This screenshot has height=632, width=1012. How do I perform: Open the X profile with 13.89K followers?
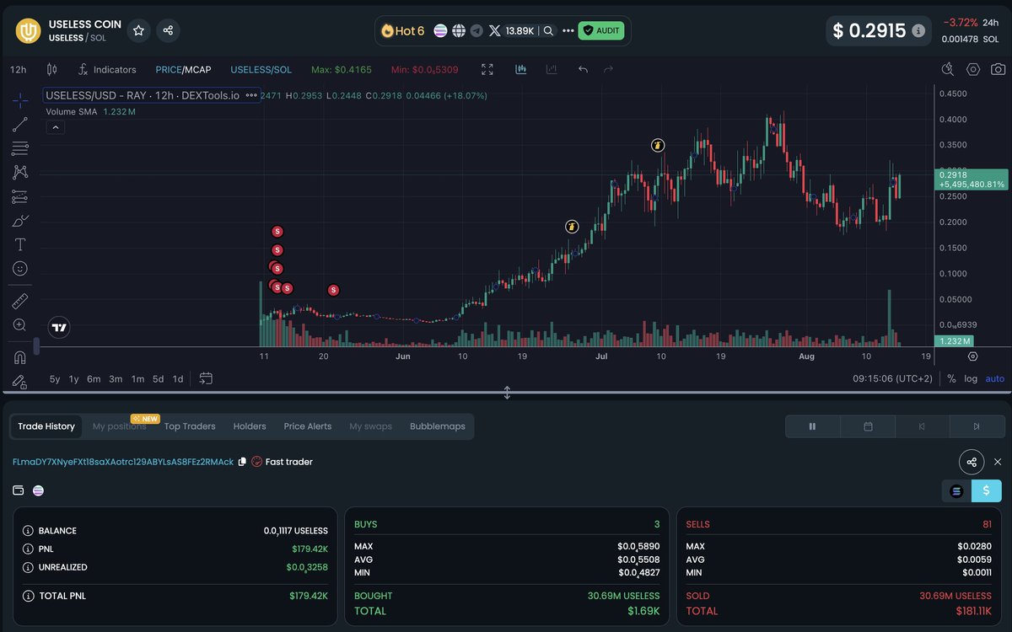click(513, 30)
